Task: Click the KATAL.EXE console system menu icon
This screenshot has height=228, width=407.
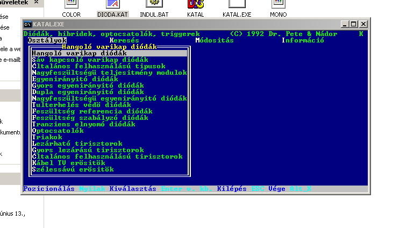Action: 27,24
